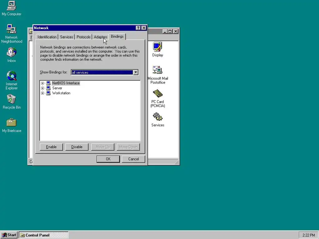Select the NetBIOS Interface computer icon
The height and width of the screenshot is (239, 319).
[48, 83]
